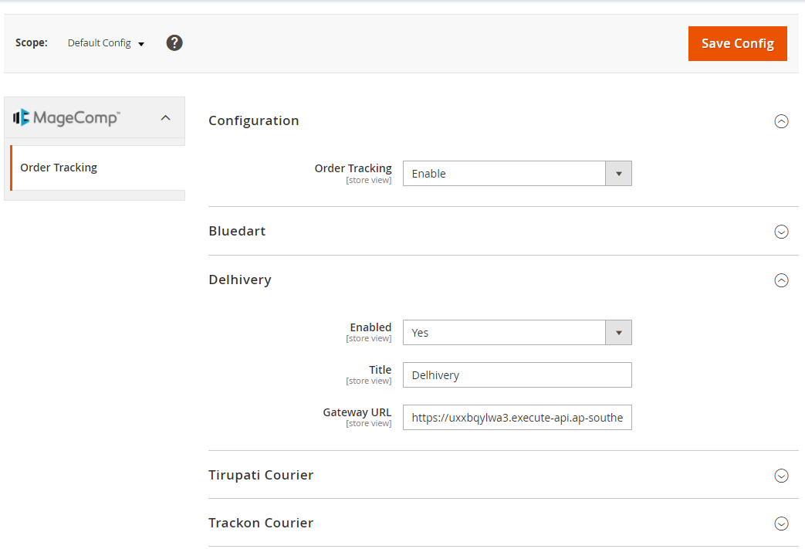Collapse the MageComp sidebar section
The image size is (805, 549).
(x=165, y=117)
